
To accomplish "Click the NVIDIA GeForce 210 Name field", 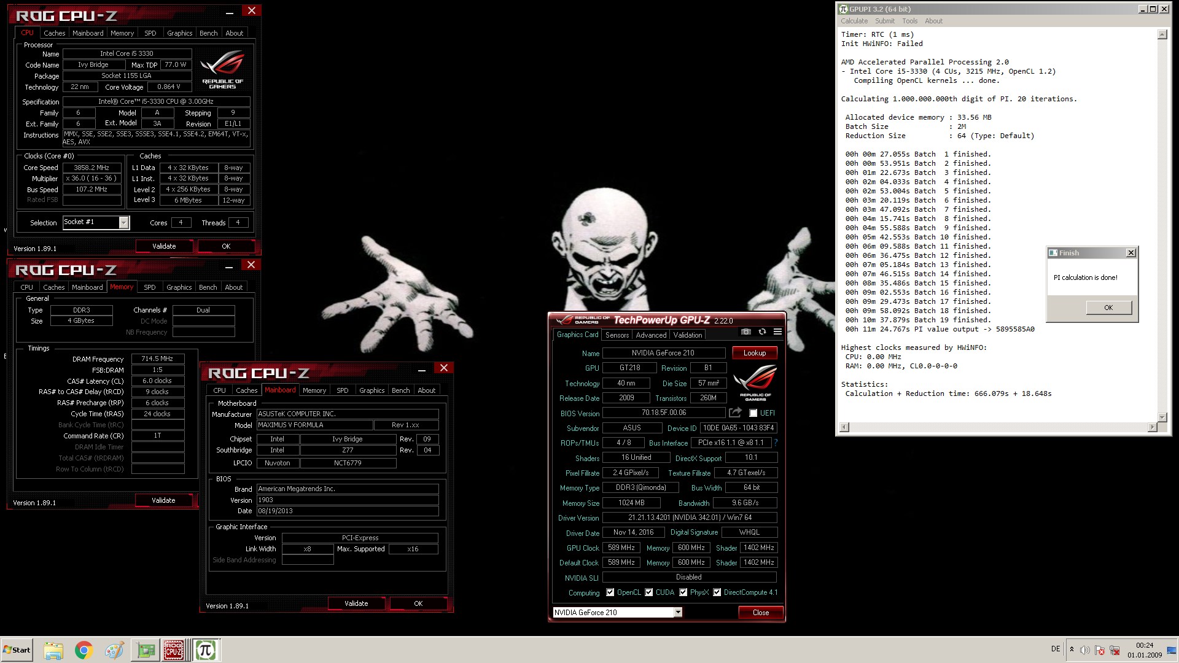I will [663, 353].
